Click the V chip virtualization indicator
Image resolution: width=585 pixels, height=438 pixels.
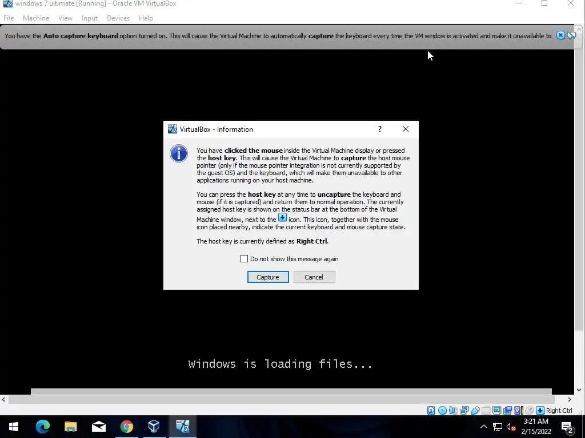click(x=518, y=411)
